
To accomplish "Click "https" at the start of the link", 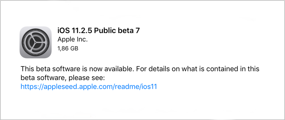I will pos(29,86).
